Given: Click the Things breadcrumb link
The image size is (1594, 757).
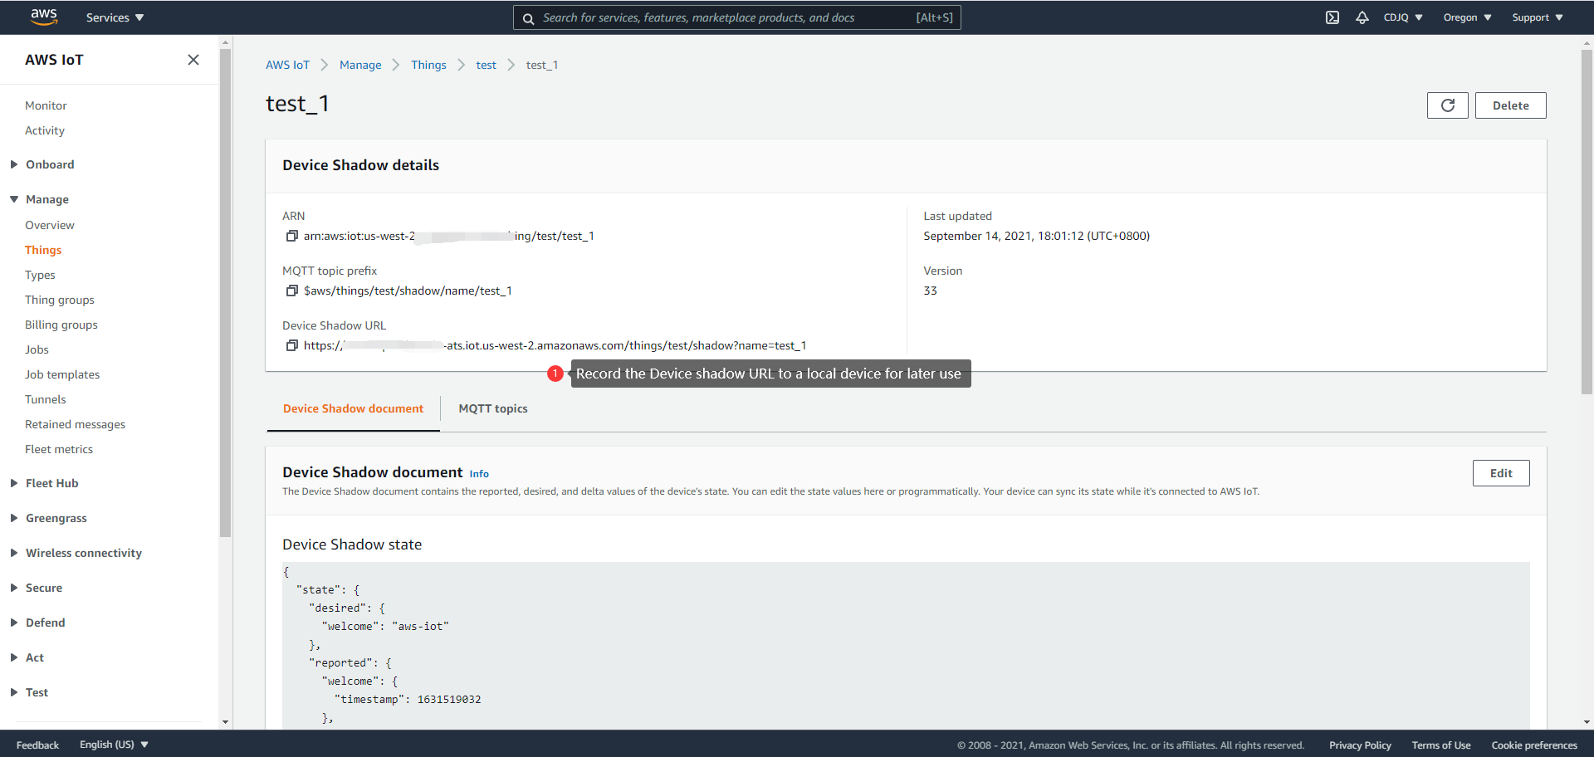Looking at the screenshot, I should click(428, 65).
